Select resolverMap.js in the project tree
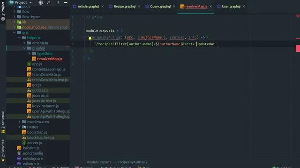Image resolution: width=300 pixels, height=168 pixels. [50, 59]
